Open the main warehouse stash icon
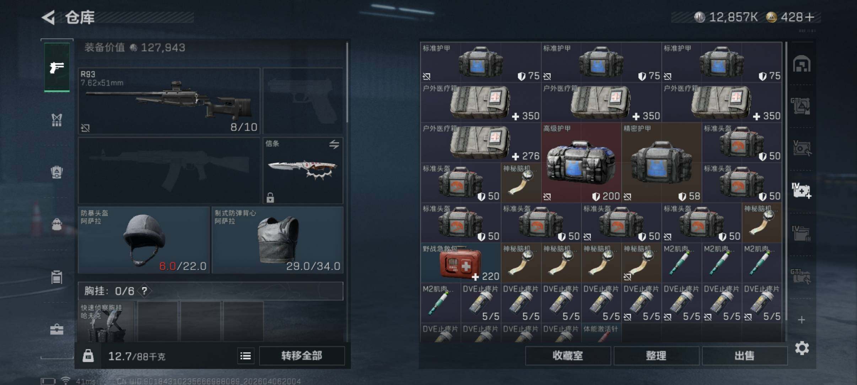 click(x=801, y=64)
